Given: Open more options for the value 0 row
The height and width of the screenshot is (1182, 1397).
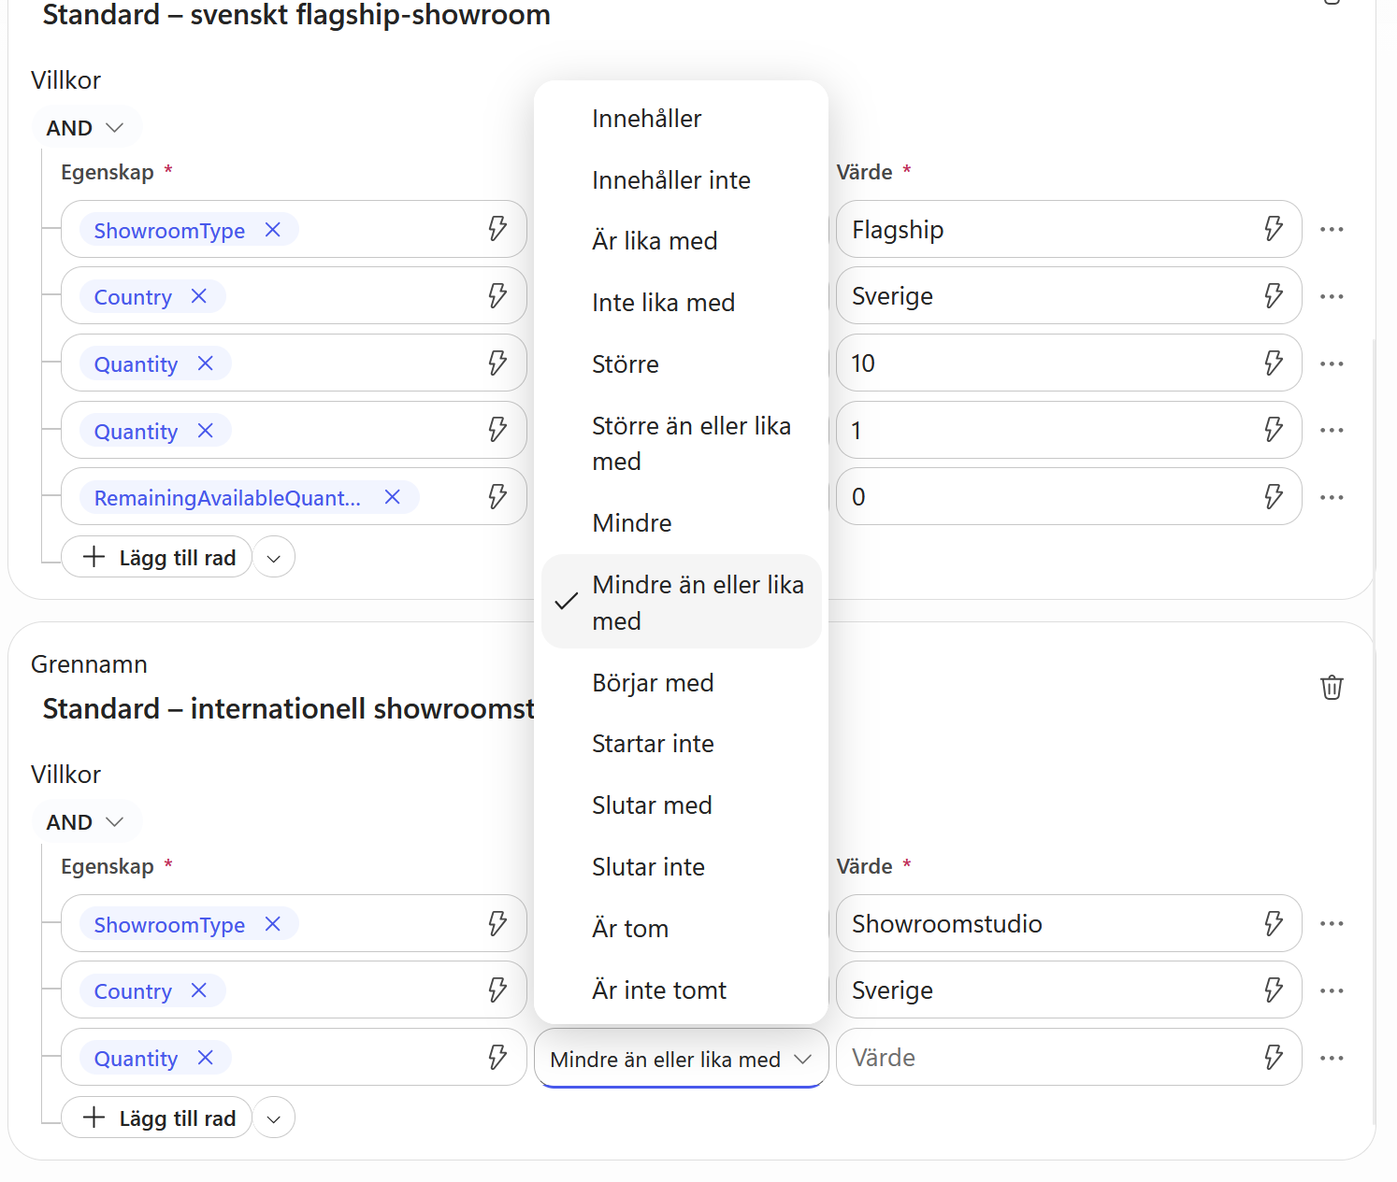Looking at the screenshot, I should [x=1332, y=497].
